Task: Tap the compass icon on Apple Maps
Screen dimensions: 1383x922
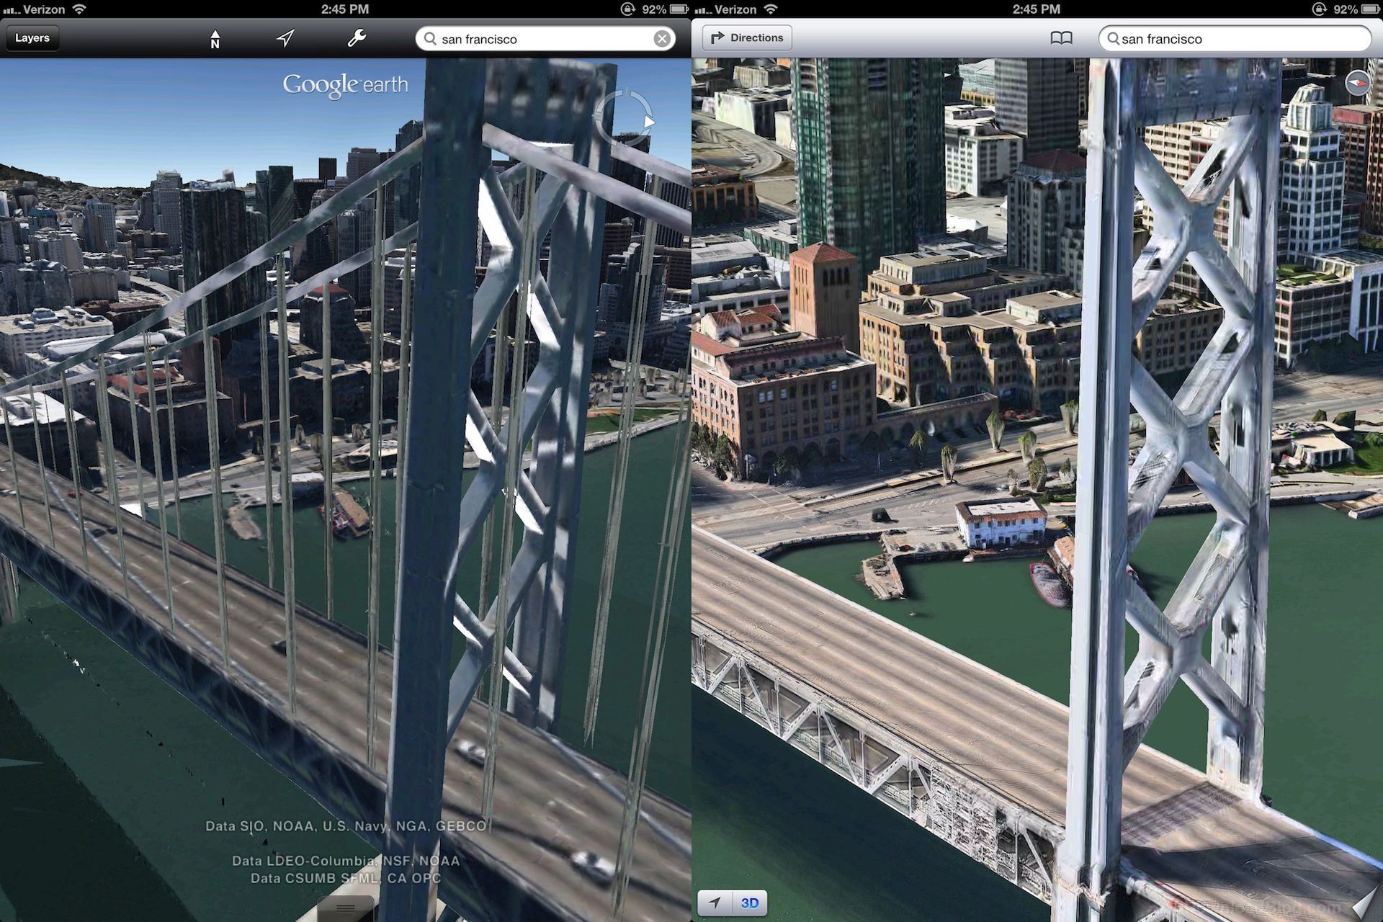Action: click(1357, 84)
